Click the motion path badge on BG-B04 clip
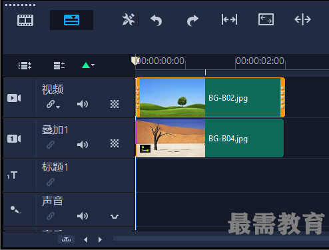 (x=145, y=149)
